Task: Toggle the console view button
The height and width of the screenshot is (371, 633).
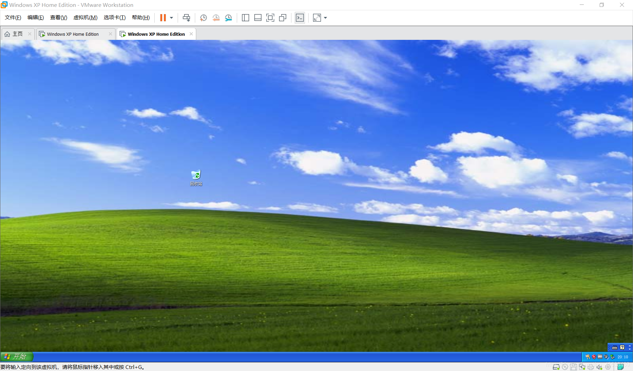Action: [300, 18]
